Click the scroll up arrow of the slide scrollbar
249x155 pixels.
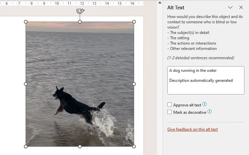point(160,2)
